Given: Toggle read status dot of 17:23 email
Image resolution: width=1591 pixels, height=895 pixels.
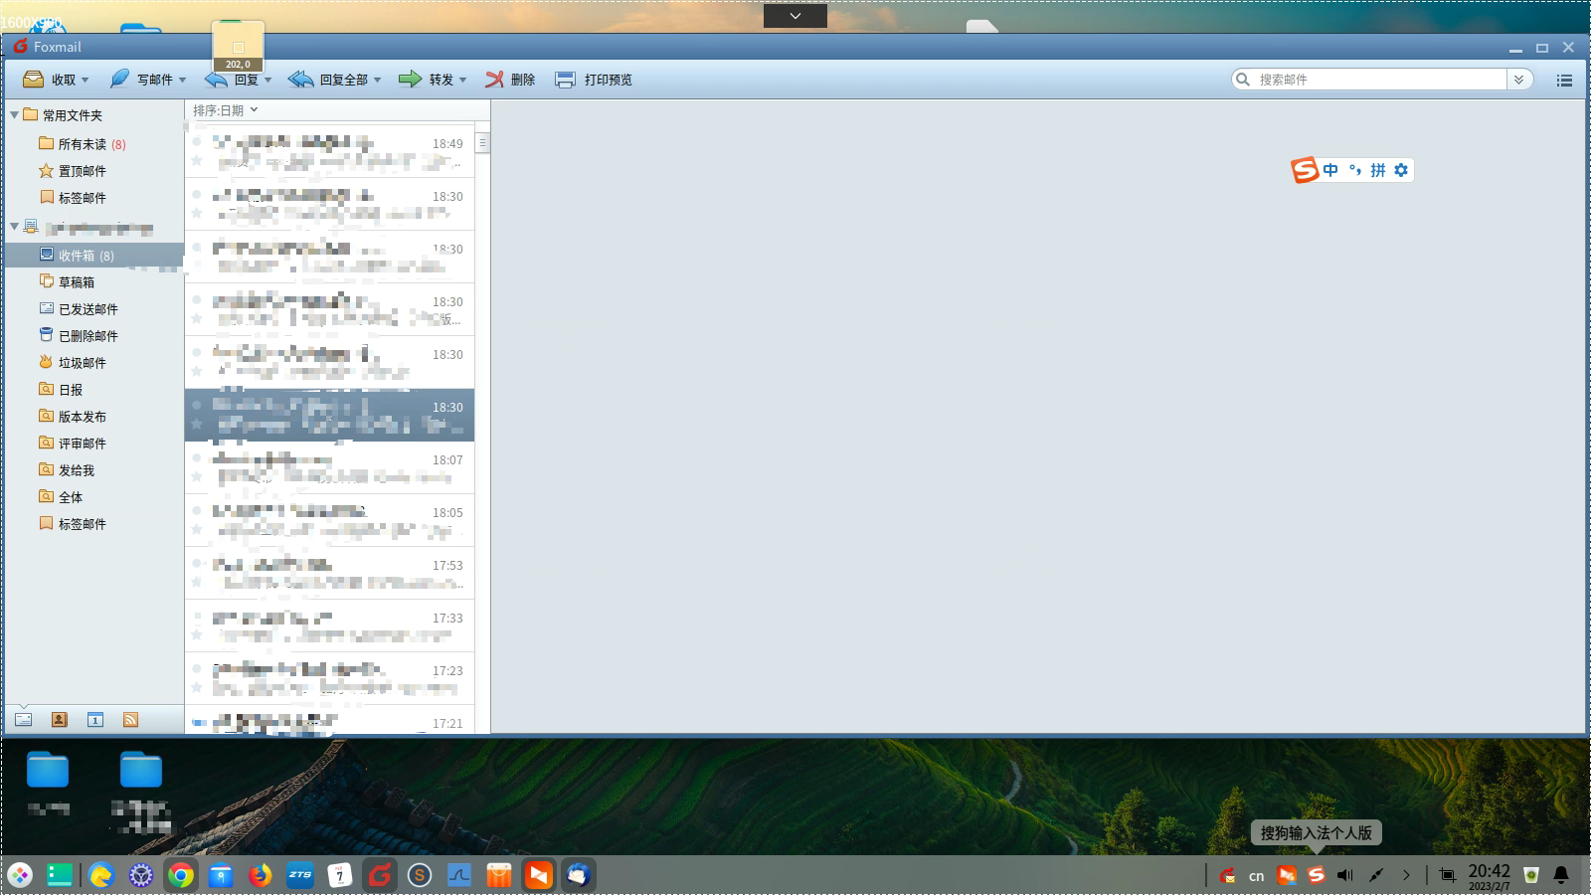Looking at the screenshot, I should (x=197, y=669).
